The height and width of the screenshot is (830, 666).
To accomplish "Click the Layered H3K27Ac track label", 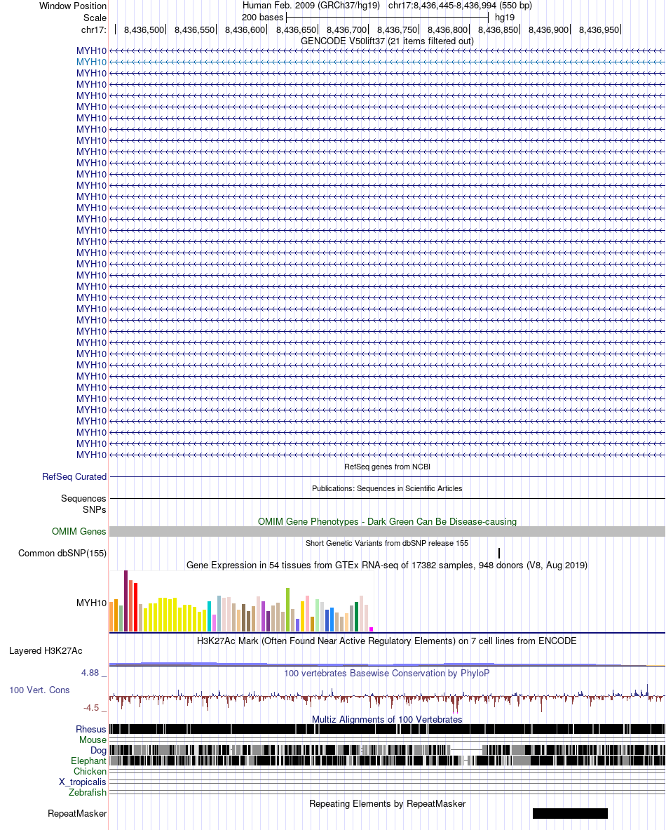I will point(46,650).
